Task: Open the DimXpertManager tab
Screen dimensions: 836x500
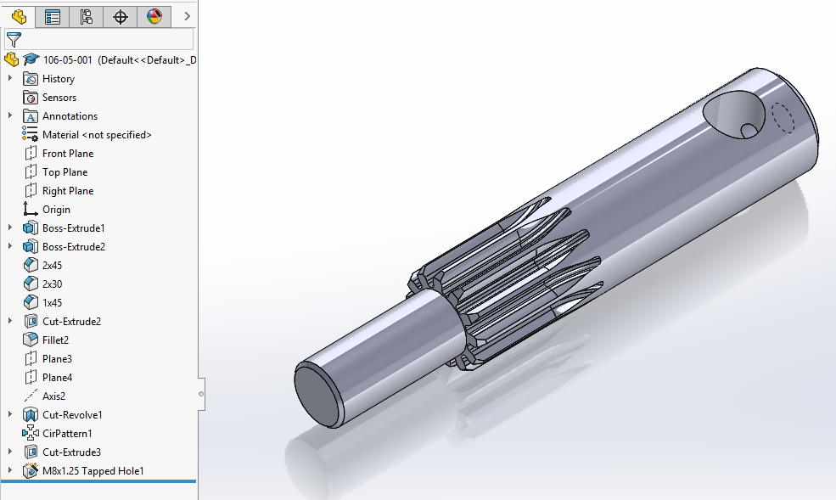Action: 120,16
